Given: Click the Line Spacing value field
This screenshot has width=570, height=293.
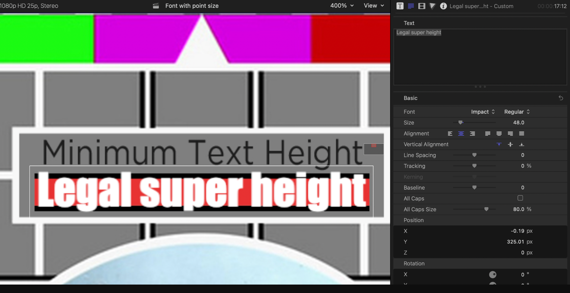Looking at the screenshot, I should pos(523,155).
